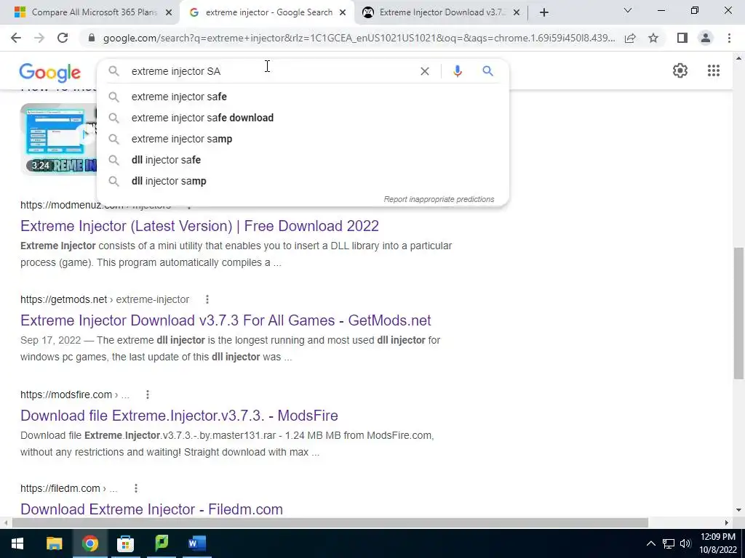
Task: Open Download Extreme Injector Filedm.com result
Action: pos(151,509)
